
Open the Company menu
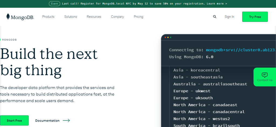coord(118,17)
